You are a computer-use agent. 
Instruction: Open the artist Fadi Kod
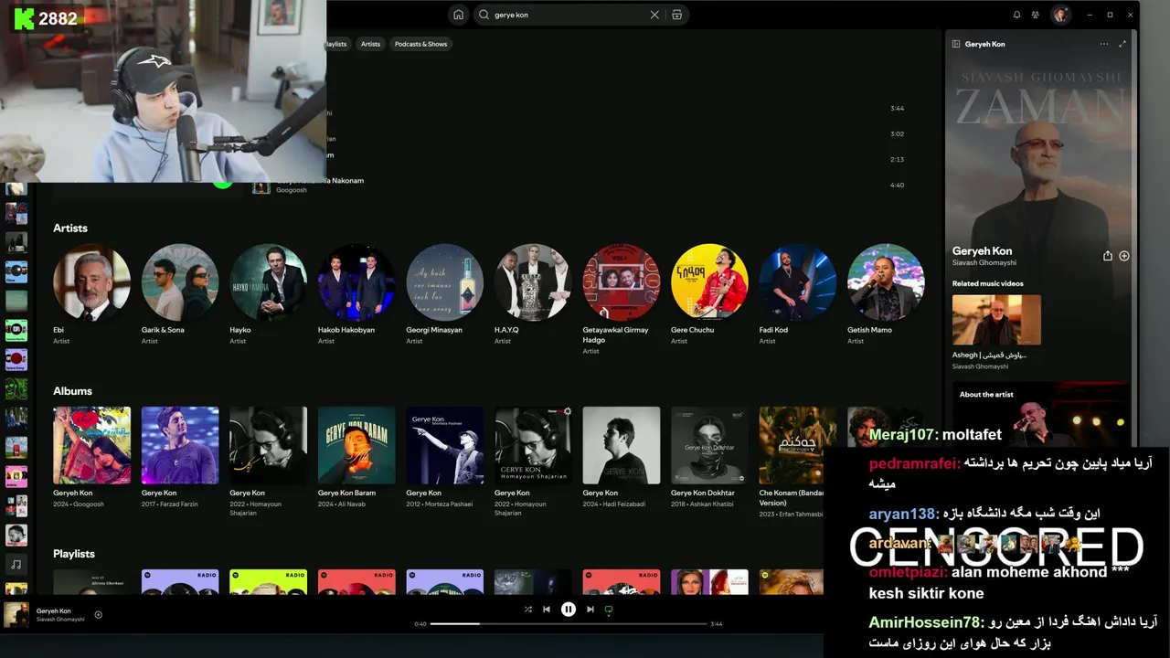coord(798,281)
